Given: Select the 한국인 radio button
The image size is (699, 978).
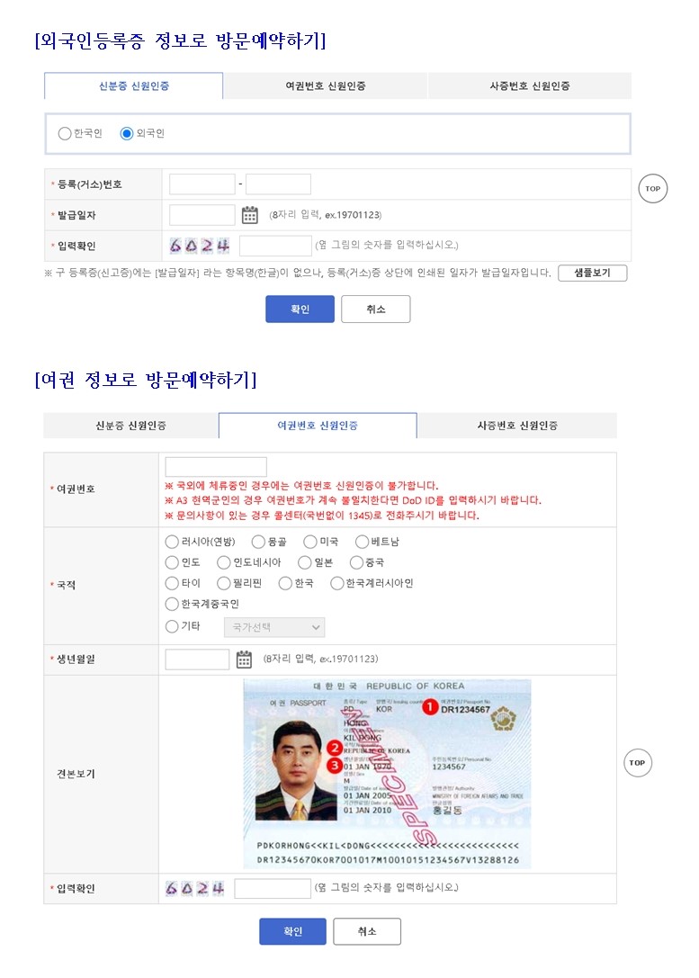Looking at the screenshot, I should [65, 133].
